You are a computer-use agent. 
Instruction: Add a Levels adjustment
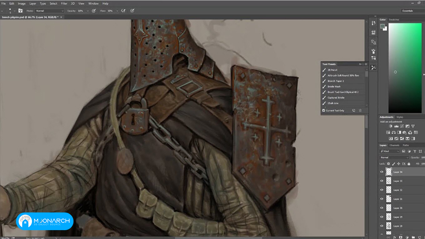396,126
